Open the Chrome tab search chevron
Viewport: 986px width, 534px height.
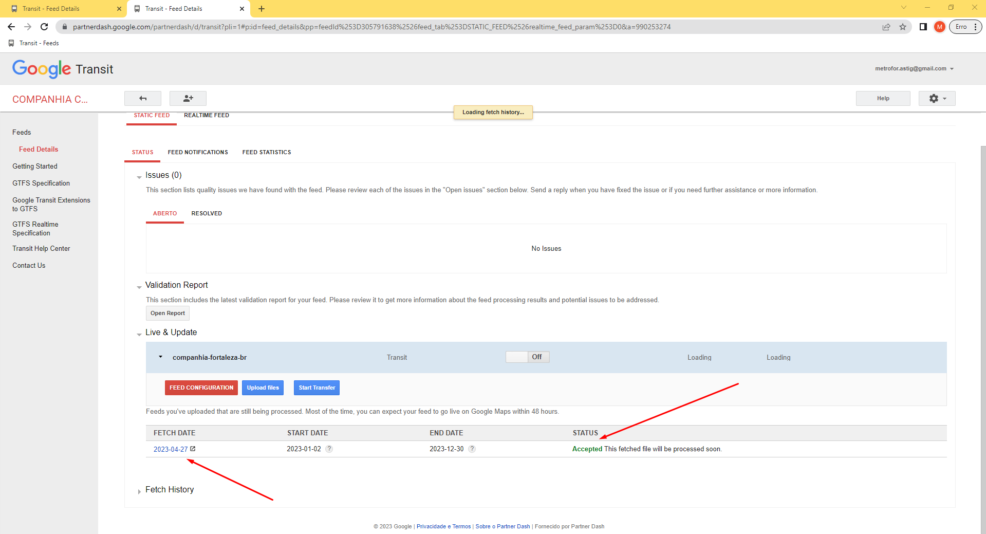coord(903,8)
